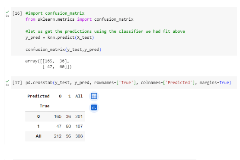This screenshot has height=160, width=240.
Task: Click the green checkmark of cell 17
Action: click(x=7, y=81)
